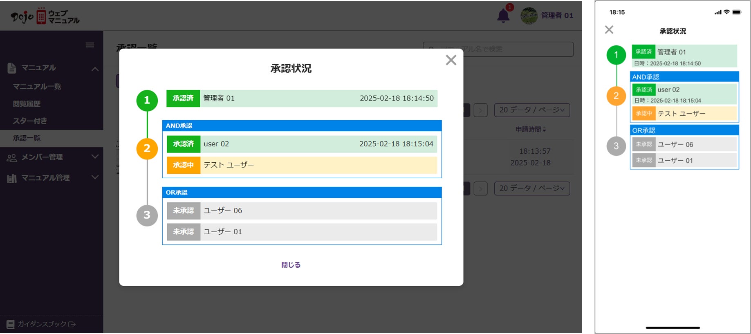
Task: Click the upper next-page arrow button
Action: coord(481,110)
